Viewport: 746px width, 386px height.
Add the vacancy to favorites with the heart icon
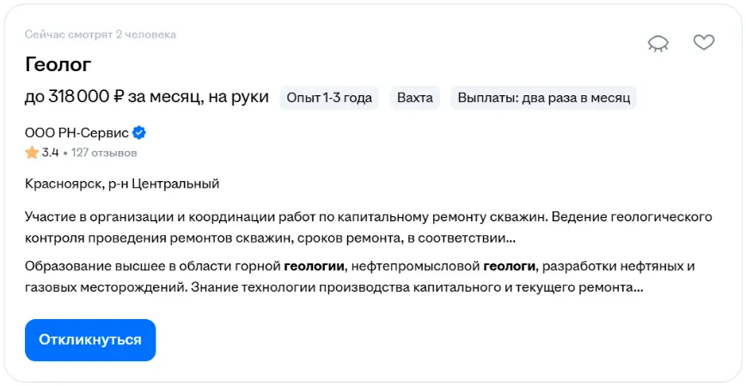(x=704, y=42)
